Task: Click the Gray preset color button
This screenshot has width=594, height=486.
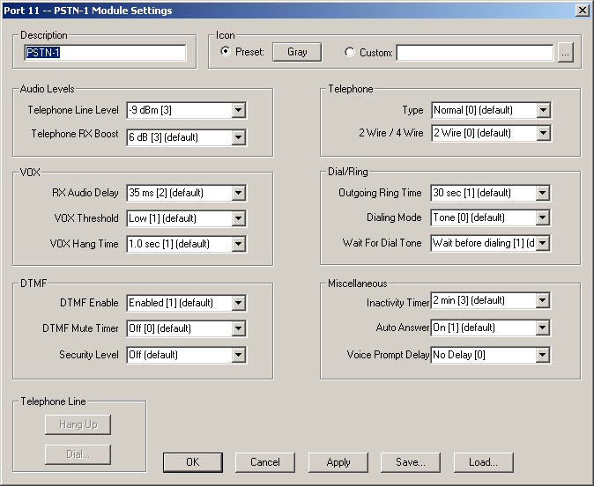Action: [297, 52]
